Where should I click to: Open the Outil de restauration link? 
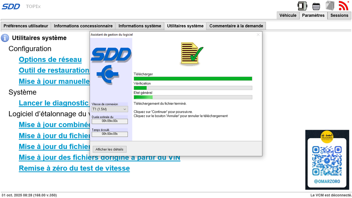(54, 70)
